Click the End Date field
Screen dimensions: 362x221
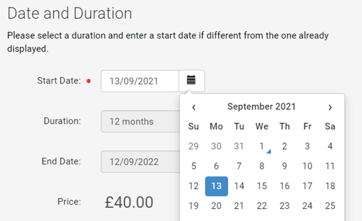pos(141,162)
